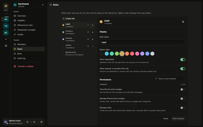203x127 pixels.
Task: Click the Northwind No avatar in header
Action: (15, 5)
